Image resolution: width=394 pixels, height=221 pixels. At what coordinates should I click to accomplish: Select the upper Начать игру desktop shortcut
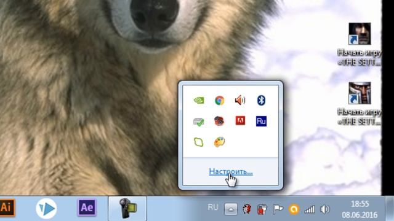point(360,44)
